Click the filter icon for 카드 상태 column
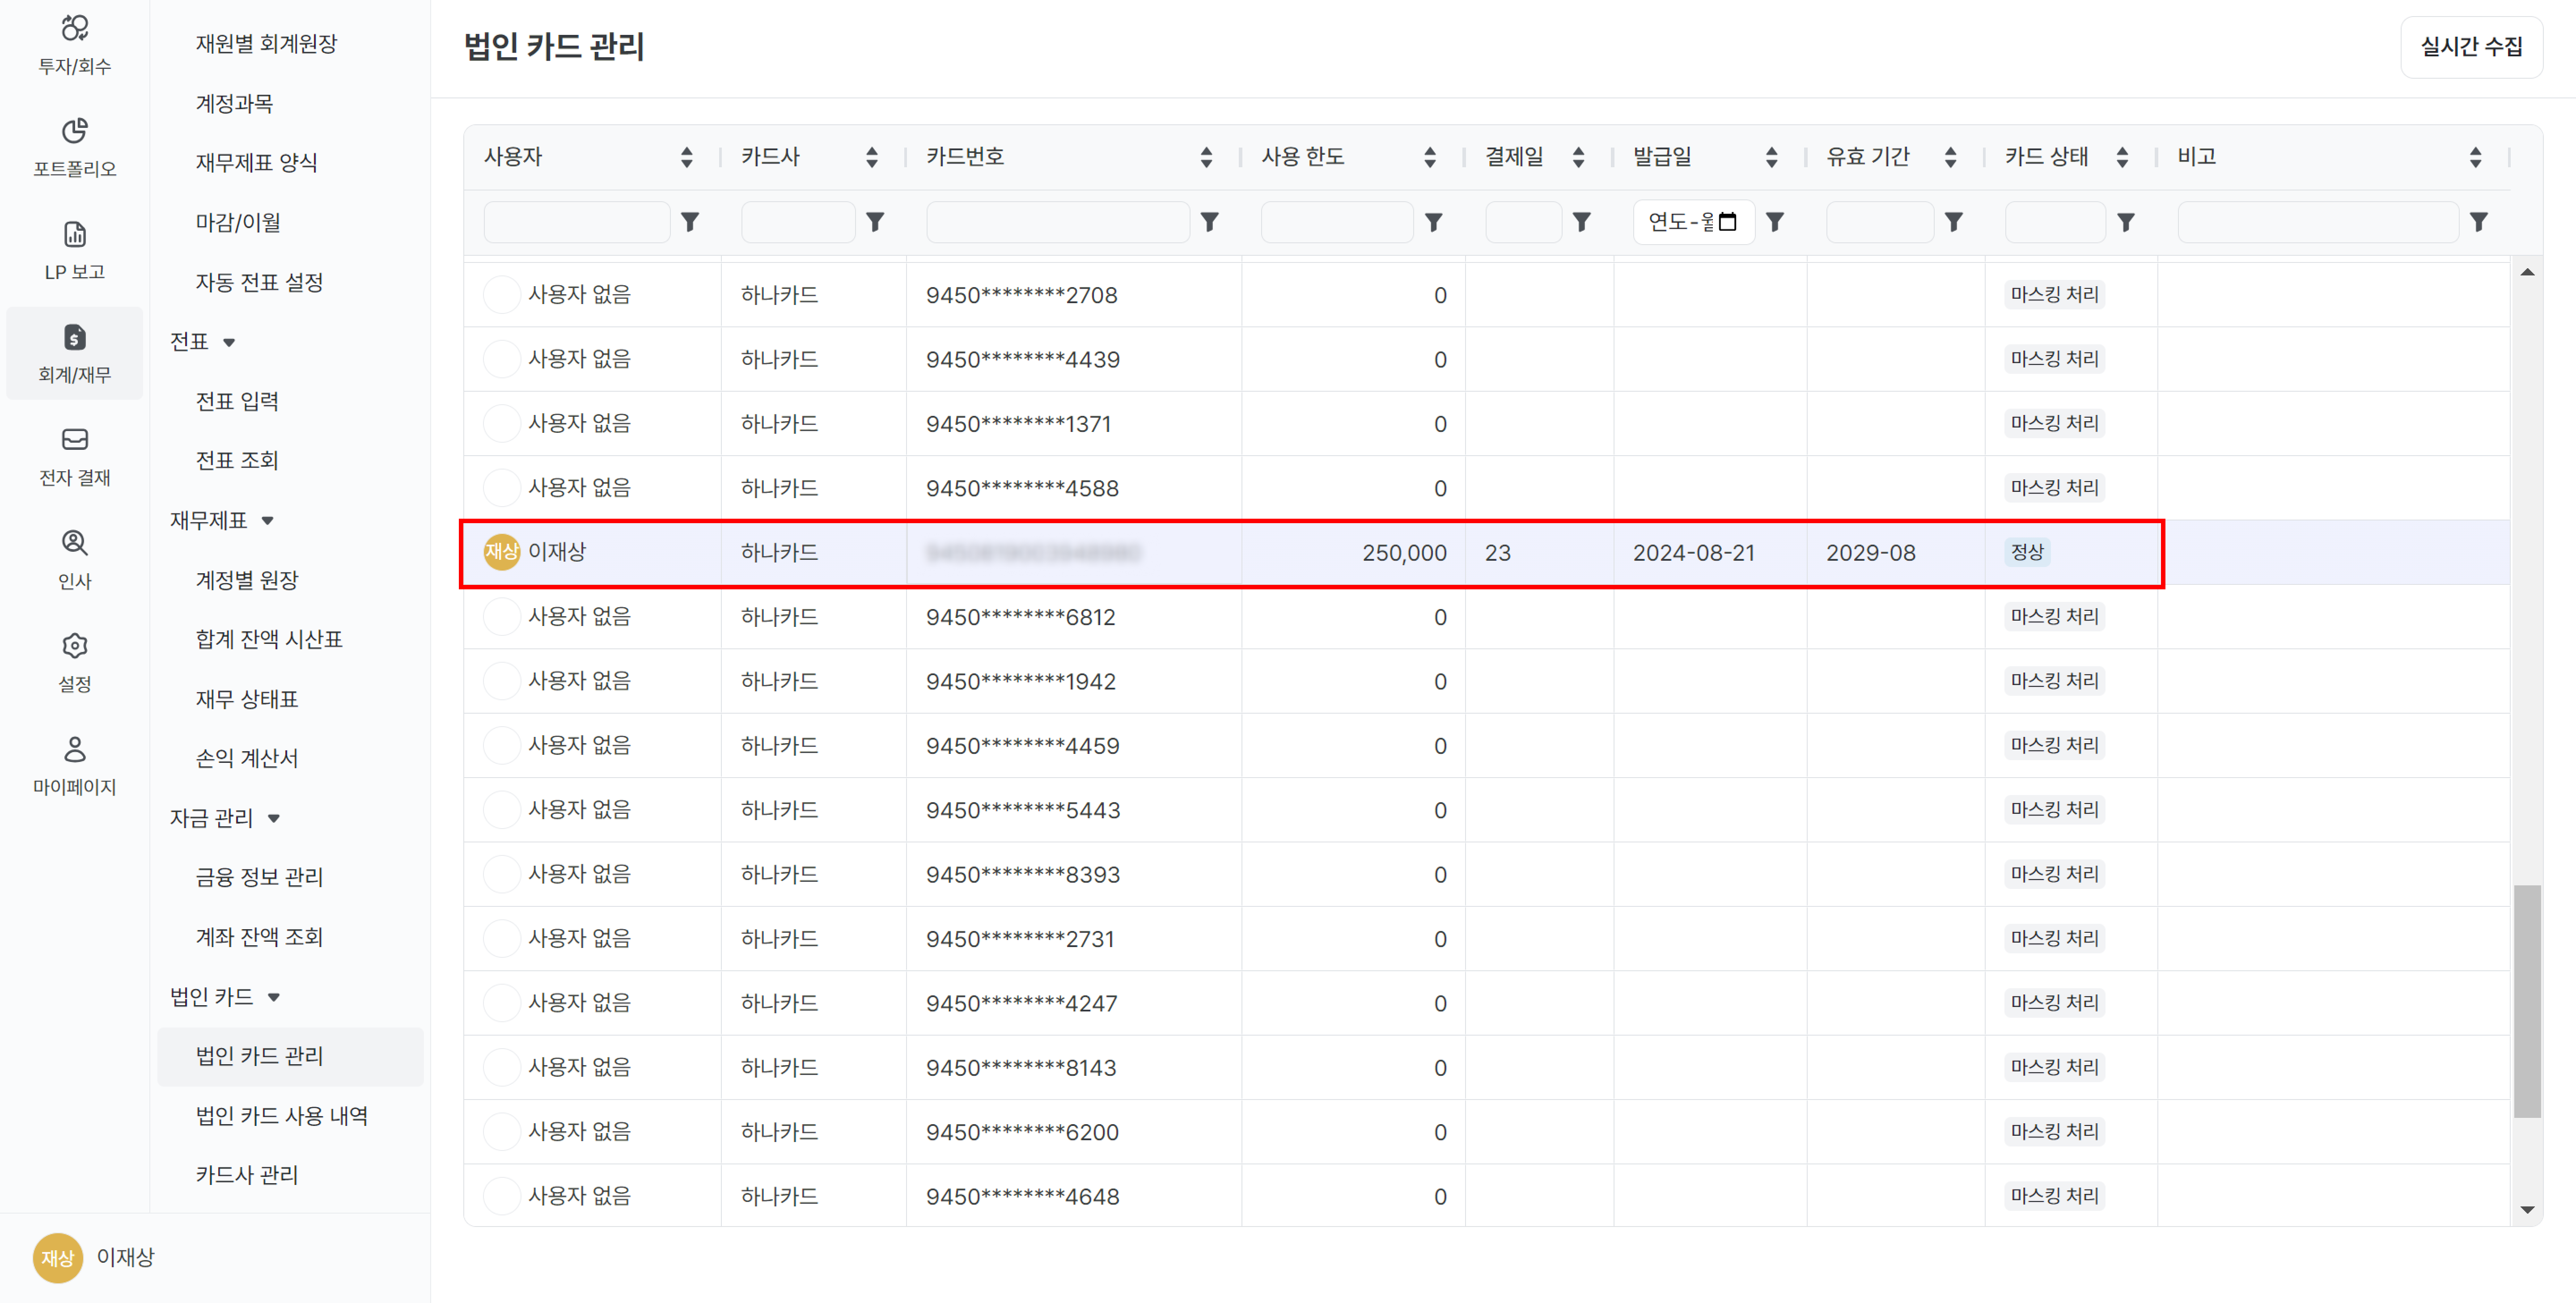Screen dimensions: 2576x1303 click(x=2126, y=222)
